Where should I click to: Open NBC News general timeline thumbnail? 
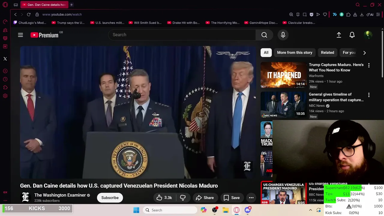point(283,105)
